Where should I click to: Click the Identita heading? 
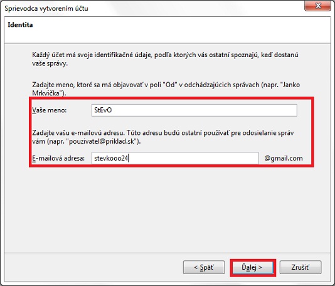coord(20,25)
